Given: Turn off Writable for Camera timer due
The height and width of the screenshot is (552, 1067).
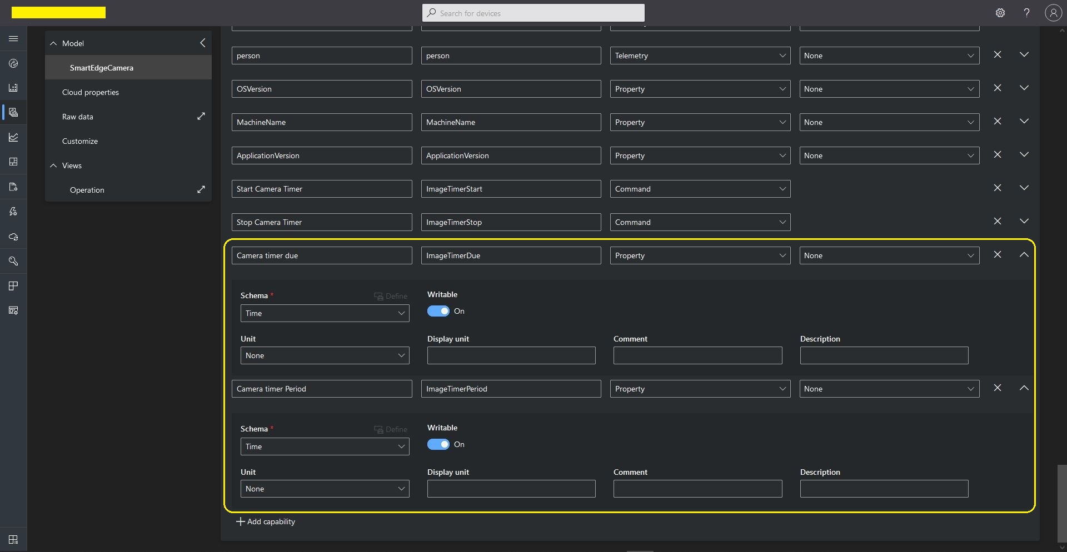Looking at the screenshot, I should [438, 311].
